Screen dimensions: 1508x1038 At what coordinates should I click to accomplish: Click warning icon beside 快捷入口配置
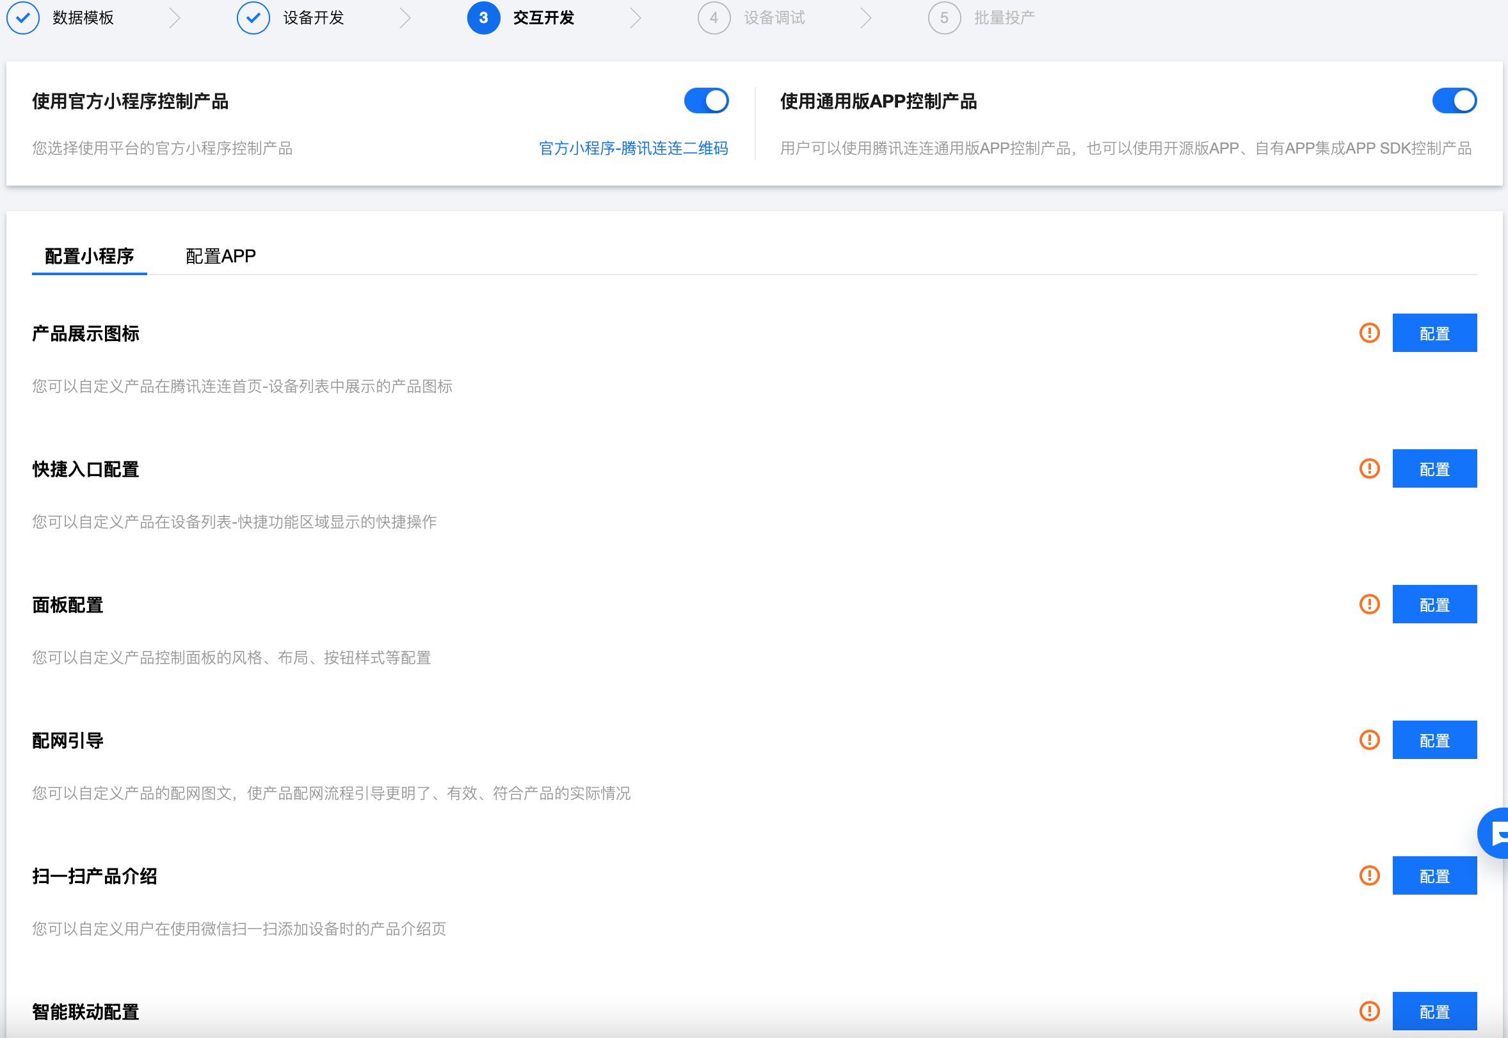[1370, 469]
